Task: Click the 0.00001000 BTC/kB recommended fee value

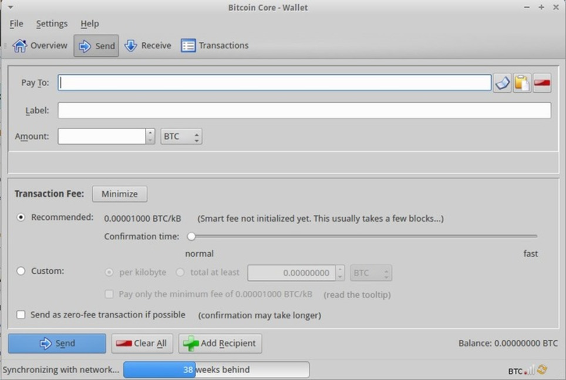Action: [x=143, y=219]
